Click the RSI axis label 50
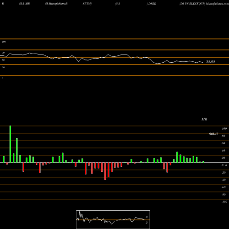This screenshot has height=229, width=229. (x=3, y=60)
